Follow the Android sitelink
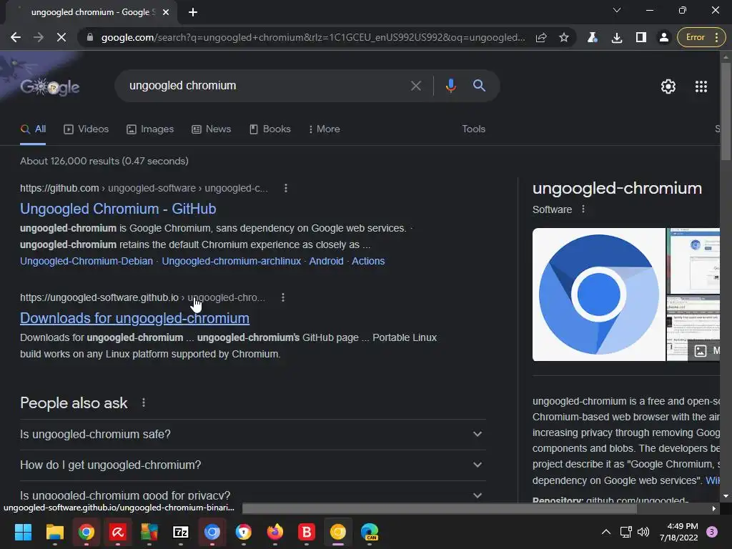 pyautogui.click(x=326, y=261)
